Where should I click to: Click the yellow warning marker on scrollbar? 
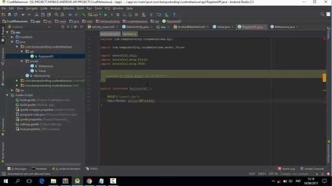(x=324, y=78)
